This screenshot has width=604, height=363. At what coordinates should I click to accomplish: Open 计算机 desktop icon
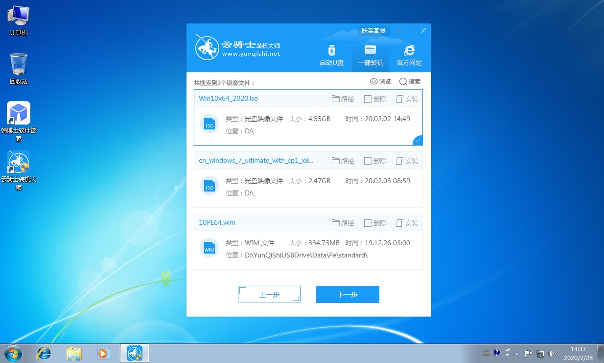coord(19,21)
